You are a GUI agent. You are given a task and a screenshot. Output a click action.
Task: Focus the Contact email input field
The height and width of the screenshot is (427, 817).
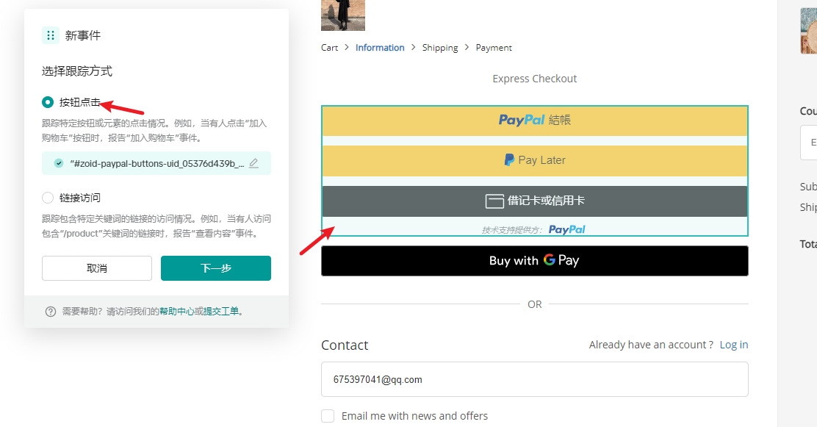click(535, 379)
